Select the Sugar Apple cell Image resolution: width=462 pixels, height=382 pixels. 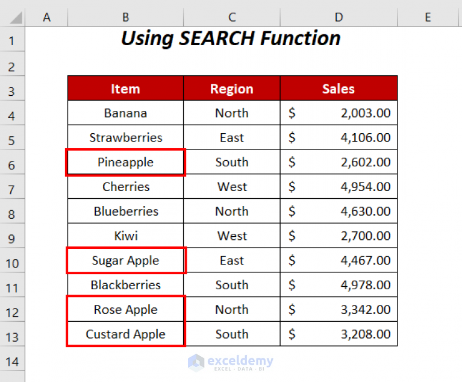[x=125, y=260]
